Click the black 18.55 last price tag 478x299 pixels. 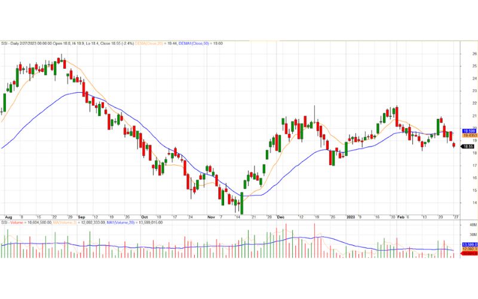coord(468,147)
